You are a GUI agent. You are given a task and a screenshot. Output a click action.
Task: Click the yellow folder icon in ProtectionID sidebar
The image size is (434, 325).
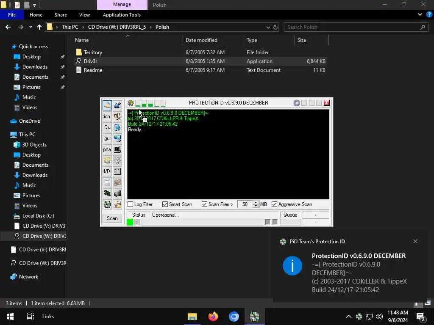point(107,160)
